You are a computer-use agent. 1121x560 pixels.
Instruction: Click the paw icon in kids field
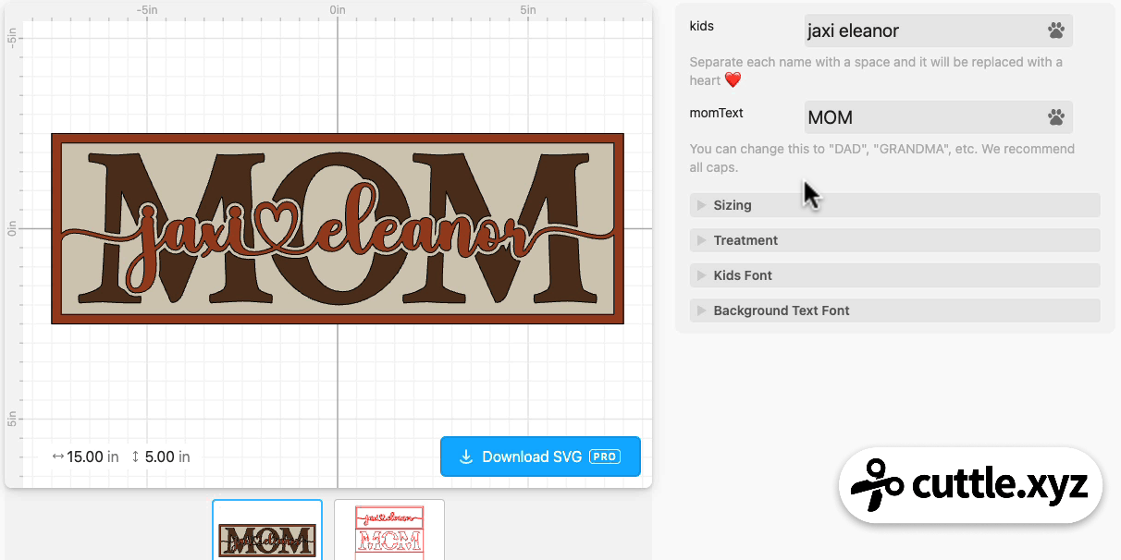(x=1056, y=30)
